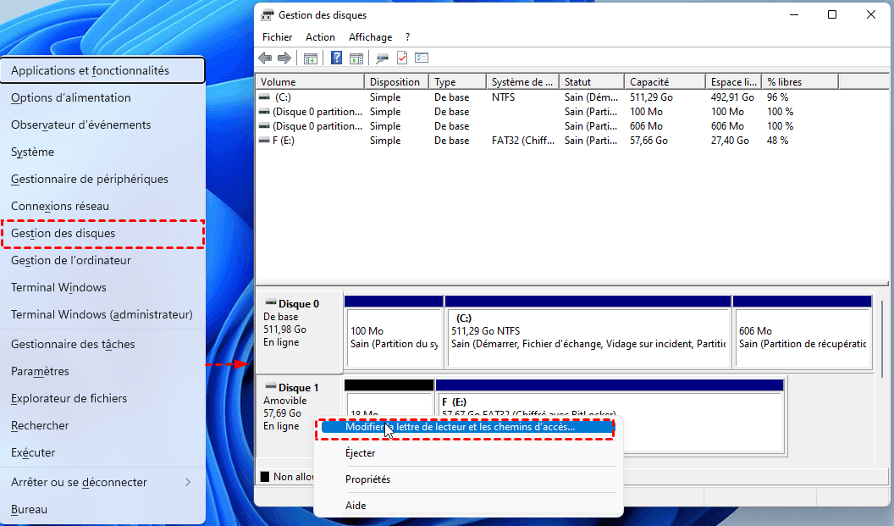Launch Terminal Windows (administrateur)

coord(102,314)
